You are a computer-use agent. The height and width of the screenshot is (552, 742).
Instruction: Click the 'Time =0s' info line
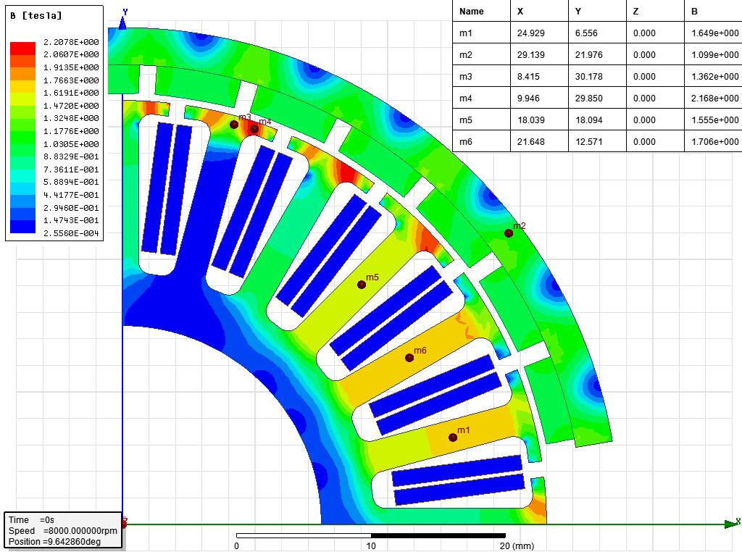[x=31, y=520]
